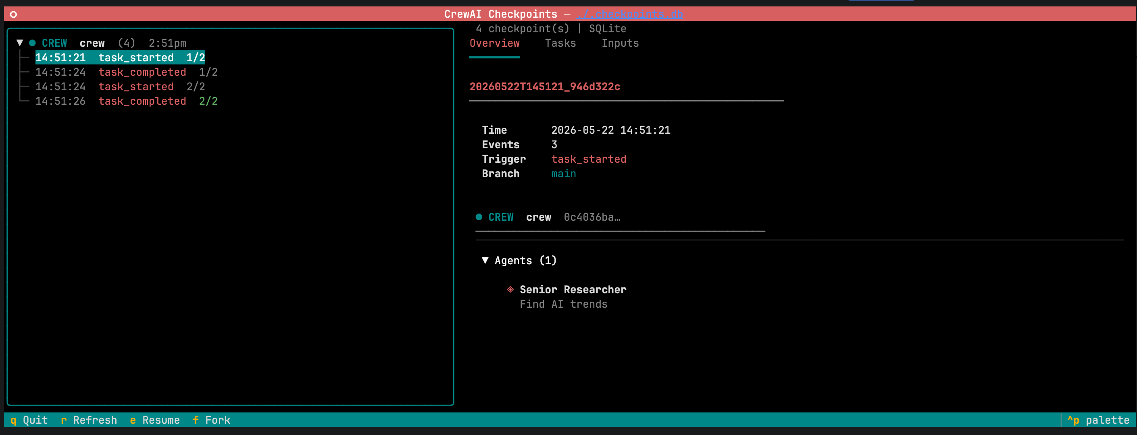Viewport: 1137px width, 435px height.
Task: Open the ^p palette command
Action: (x=1098, y=420)
